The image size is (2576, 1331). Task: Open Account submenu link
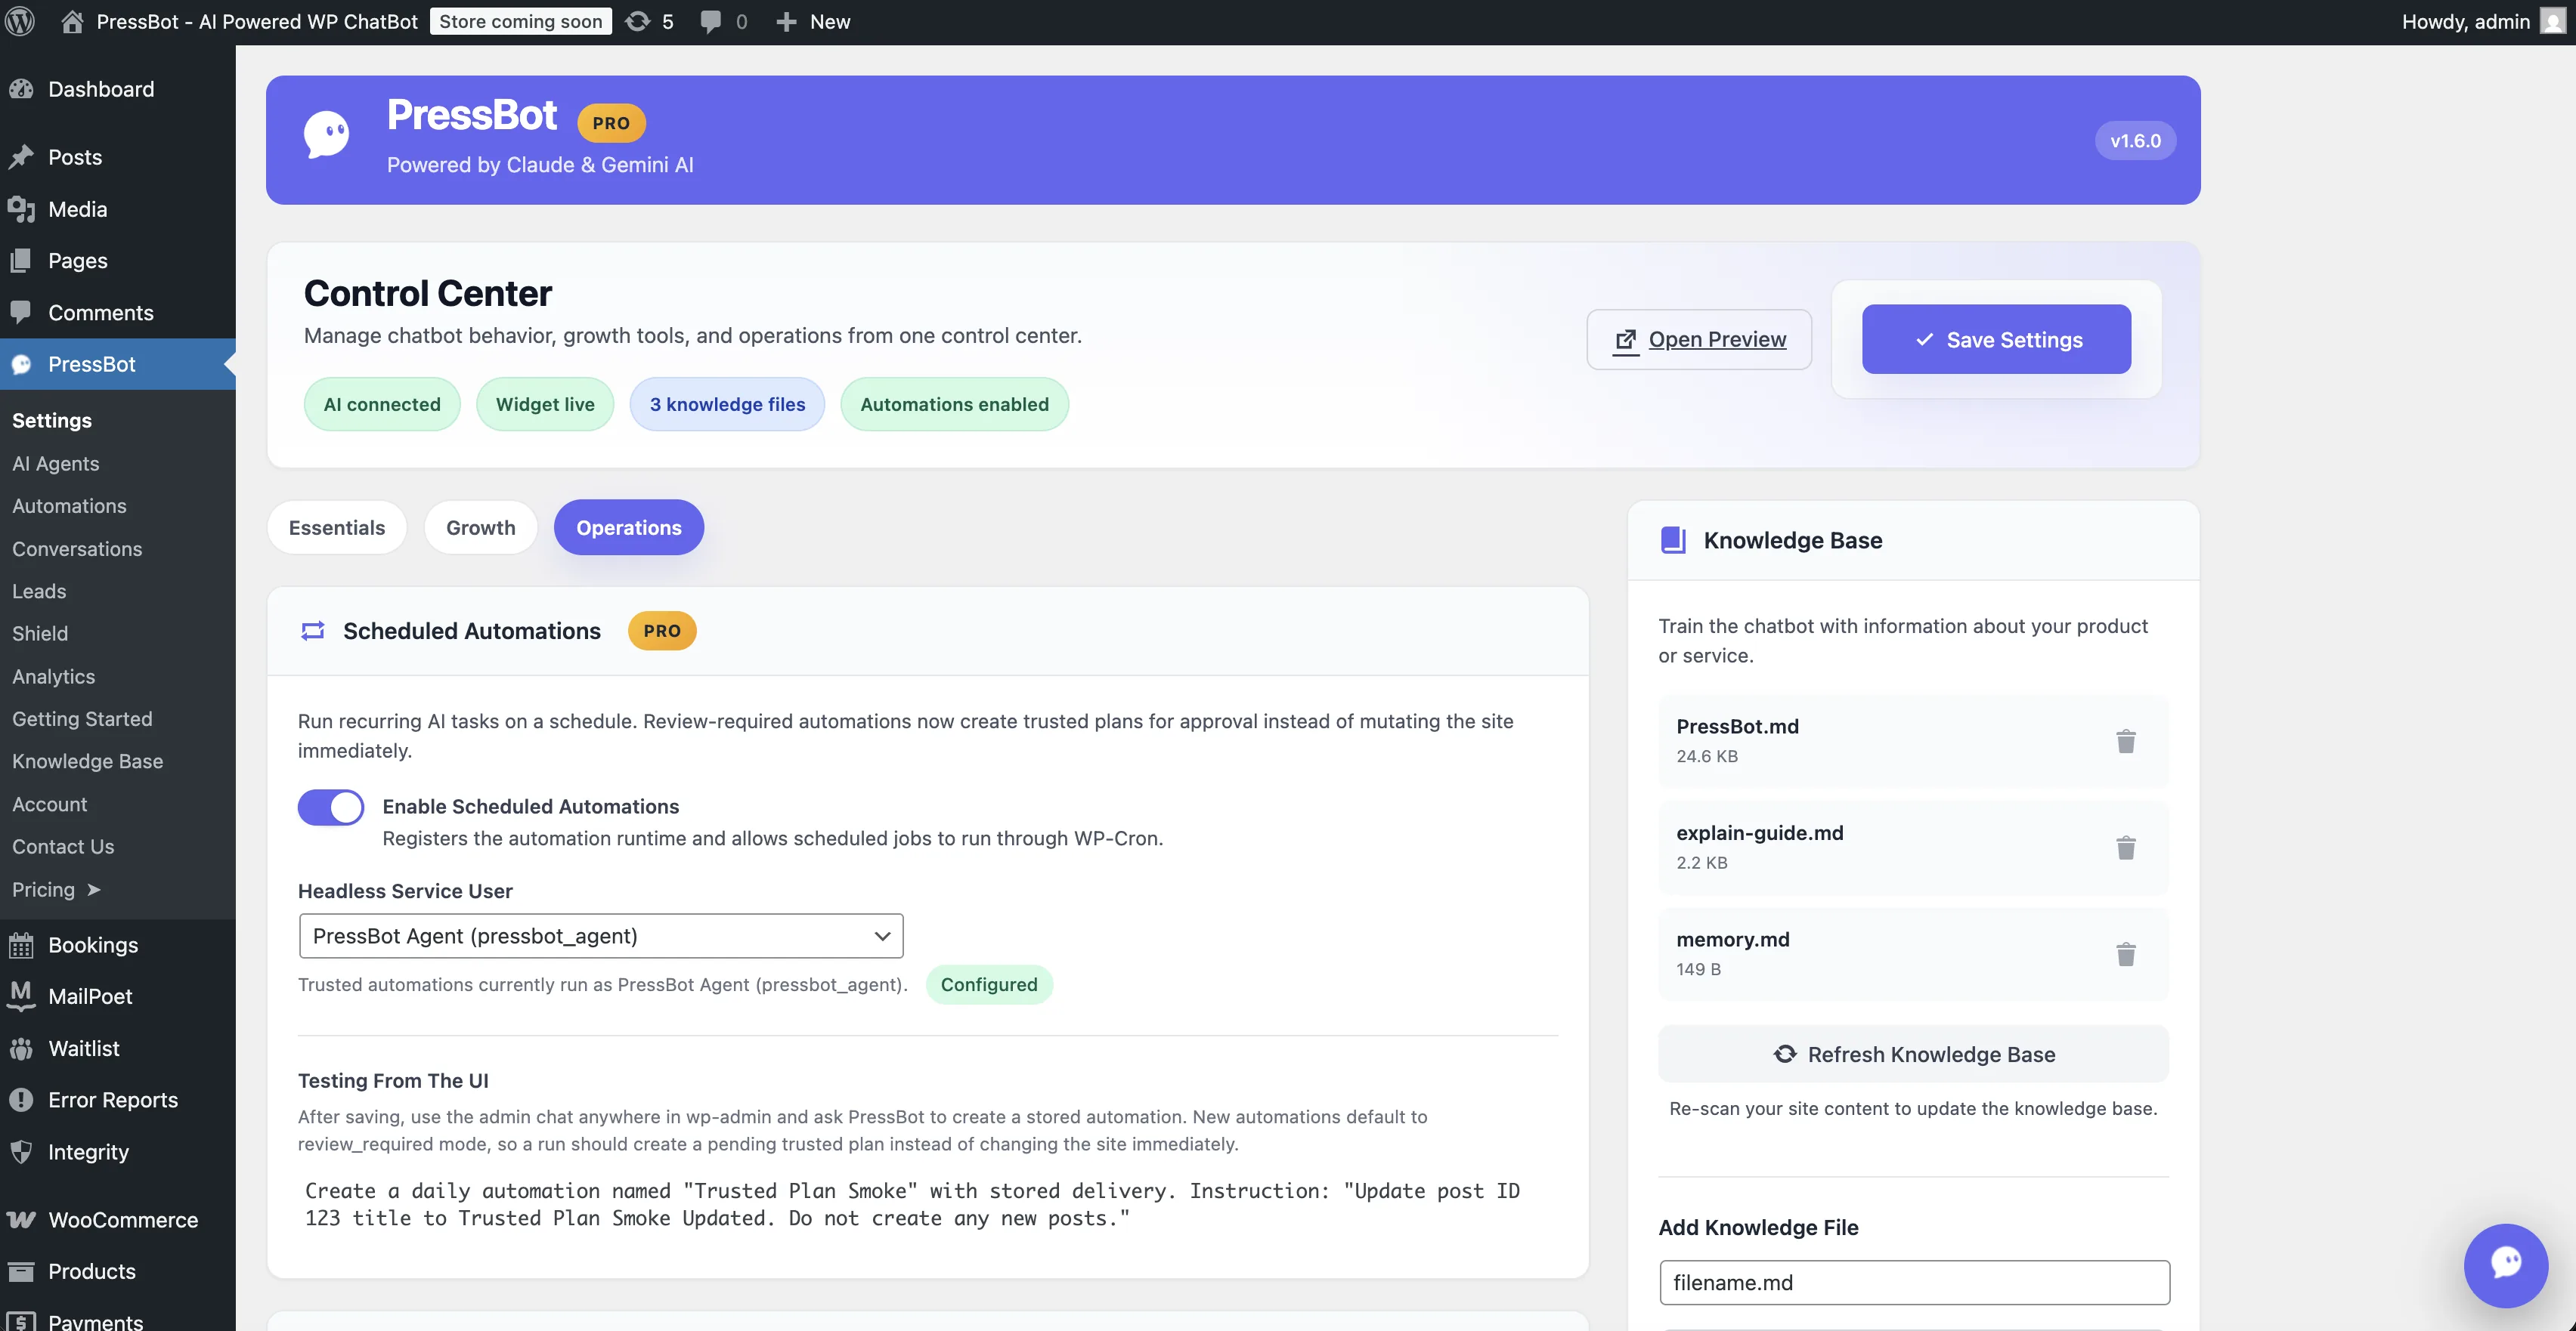[x=49, y=804]
